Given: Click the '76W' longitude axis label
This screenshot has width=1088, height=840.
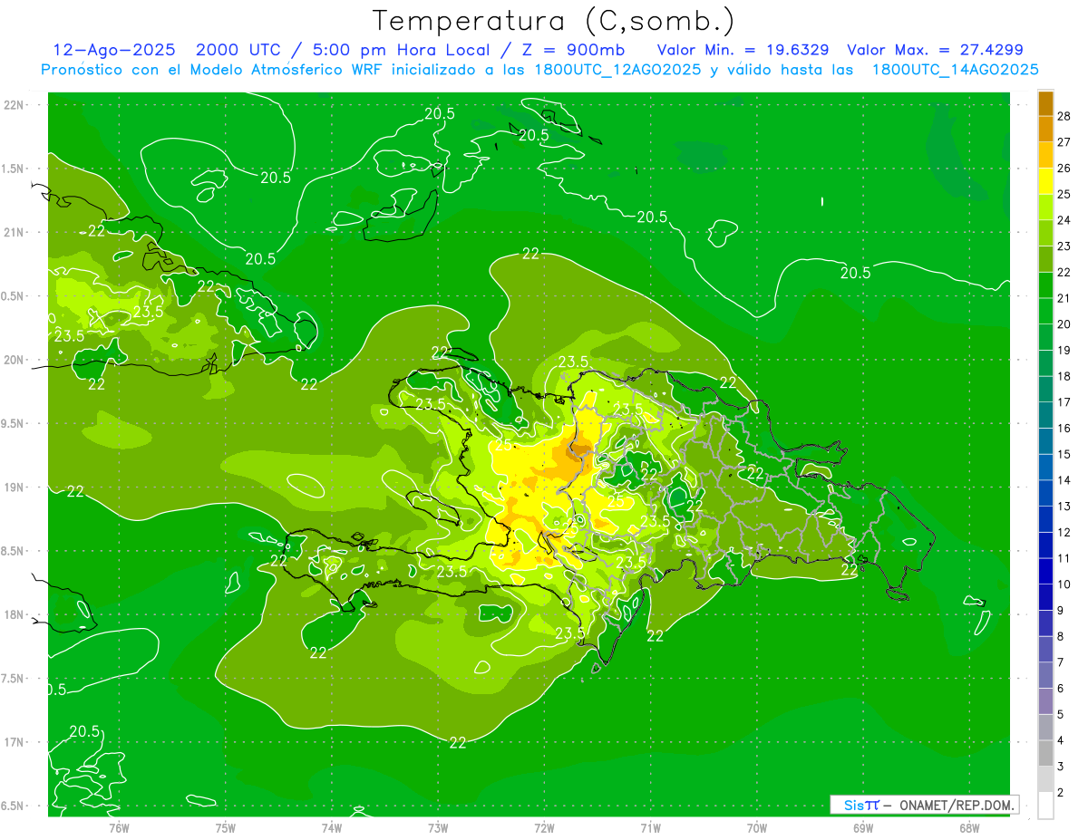Looking at the screenshot, I should click(x=119, y=828).
